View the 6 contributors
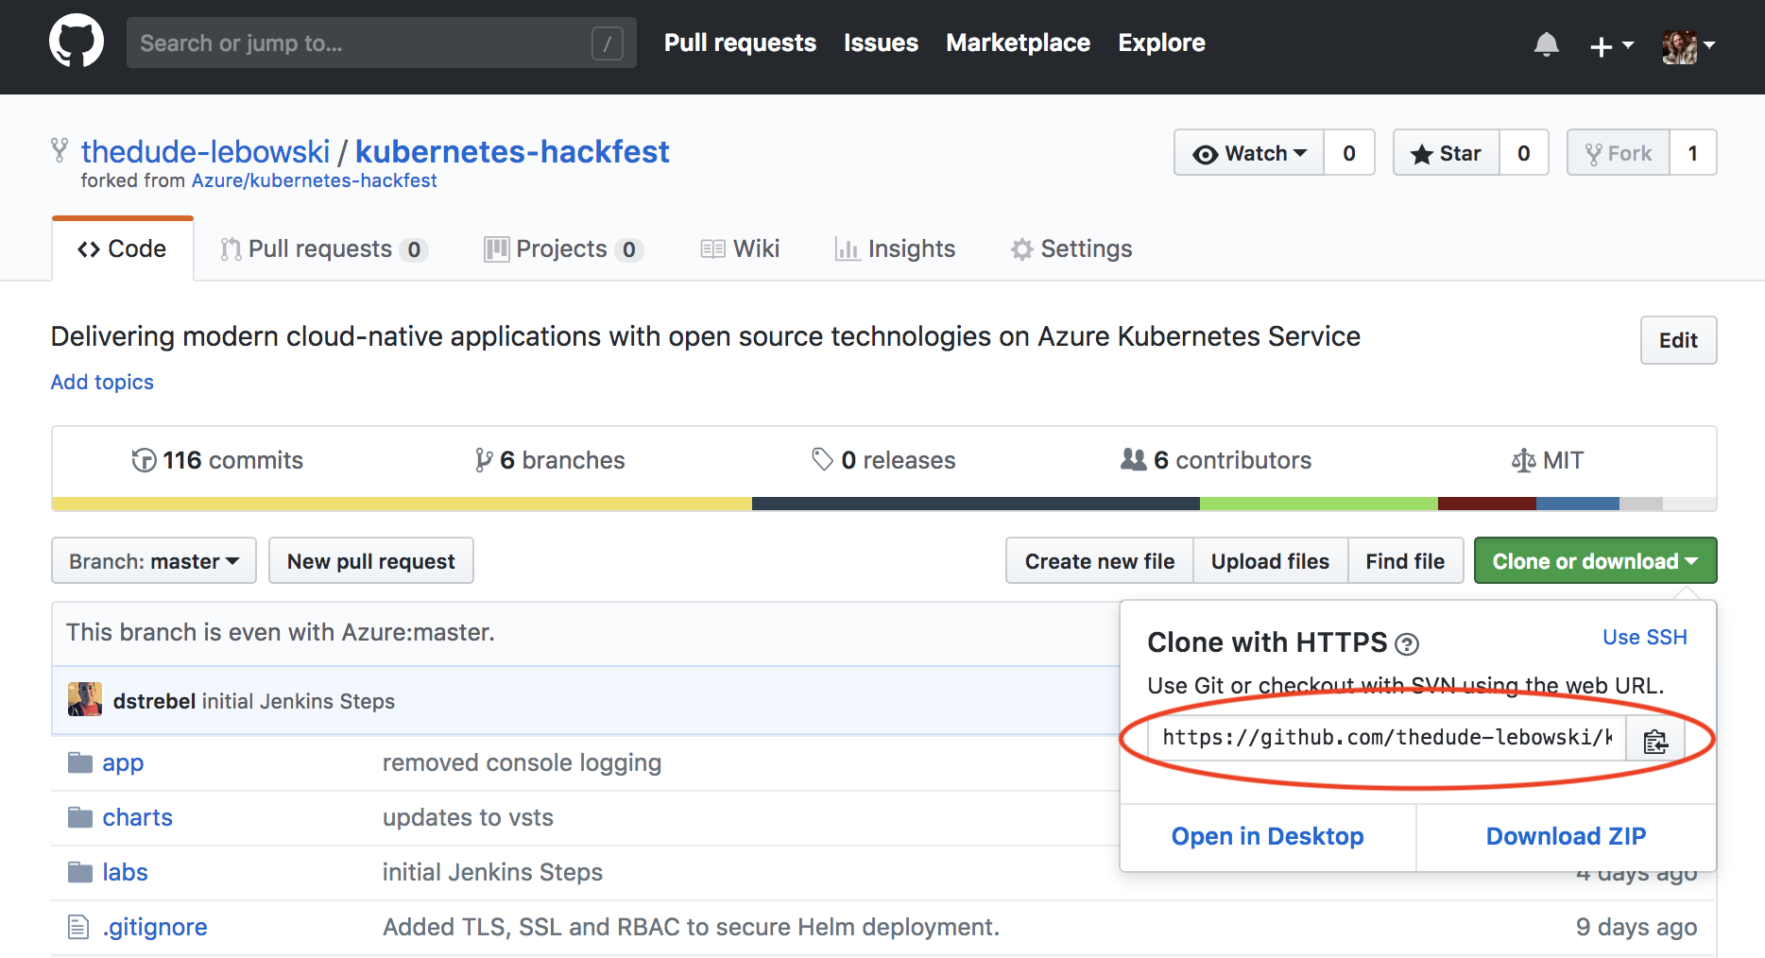This screenshot has height=958, width=1765. 1216,460
